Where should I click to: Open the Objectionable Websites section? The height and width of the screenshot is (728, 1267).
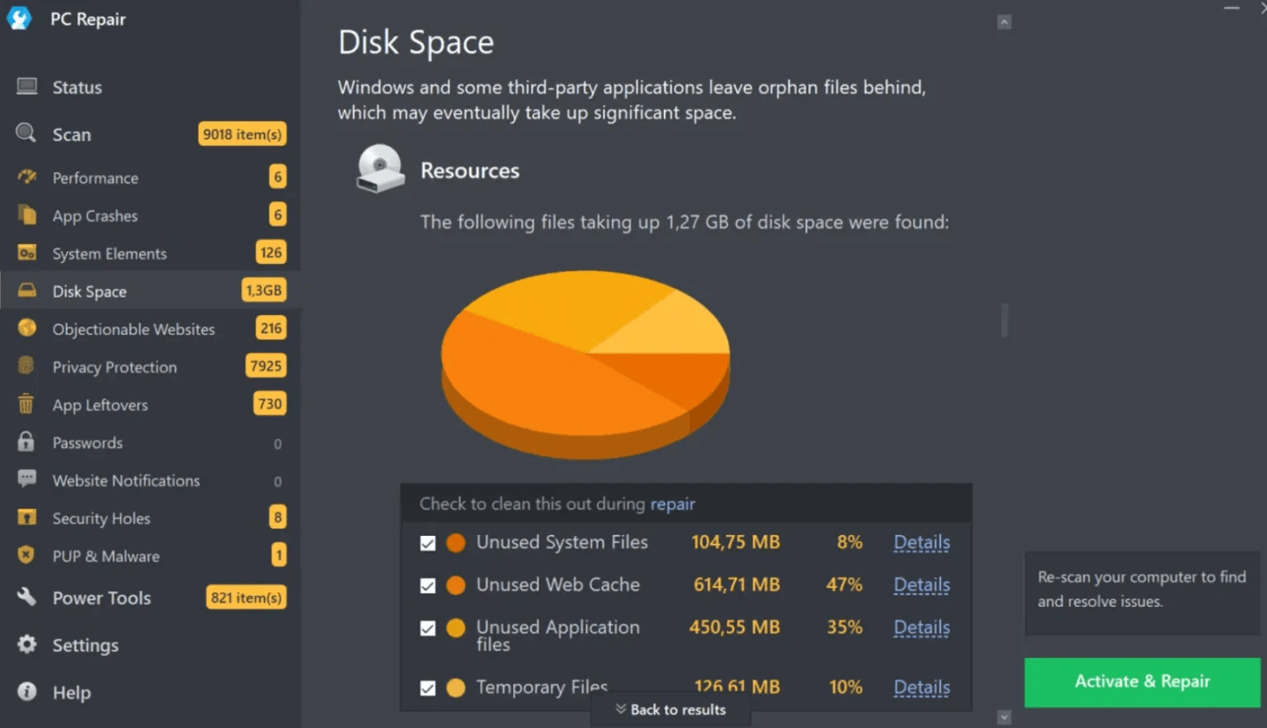pyautogui.click(x=134, y=329)
